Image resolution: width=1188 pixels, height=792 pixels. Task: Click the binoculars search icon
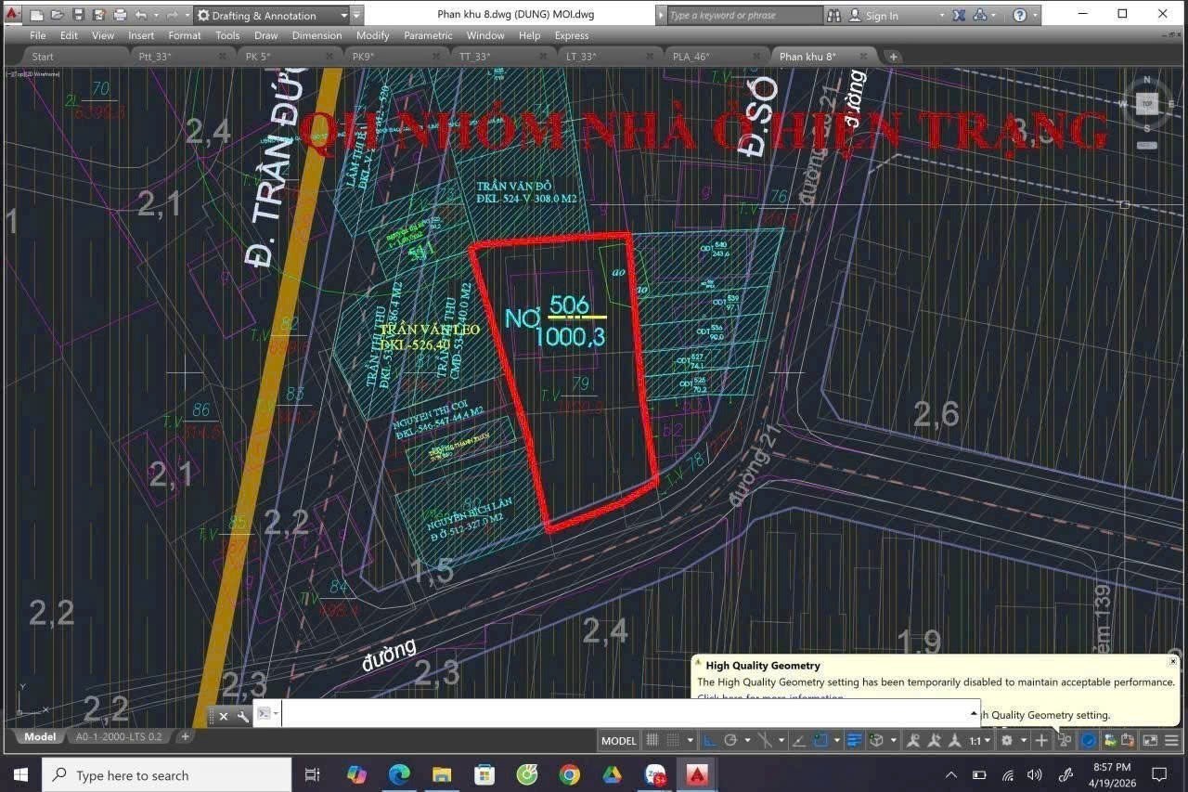[x=833, y=15]
